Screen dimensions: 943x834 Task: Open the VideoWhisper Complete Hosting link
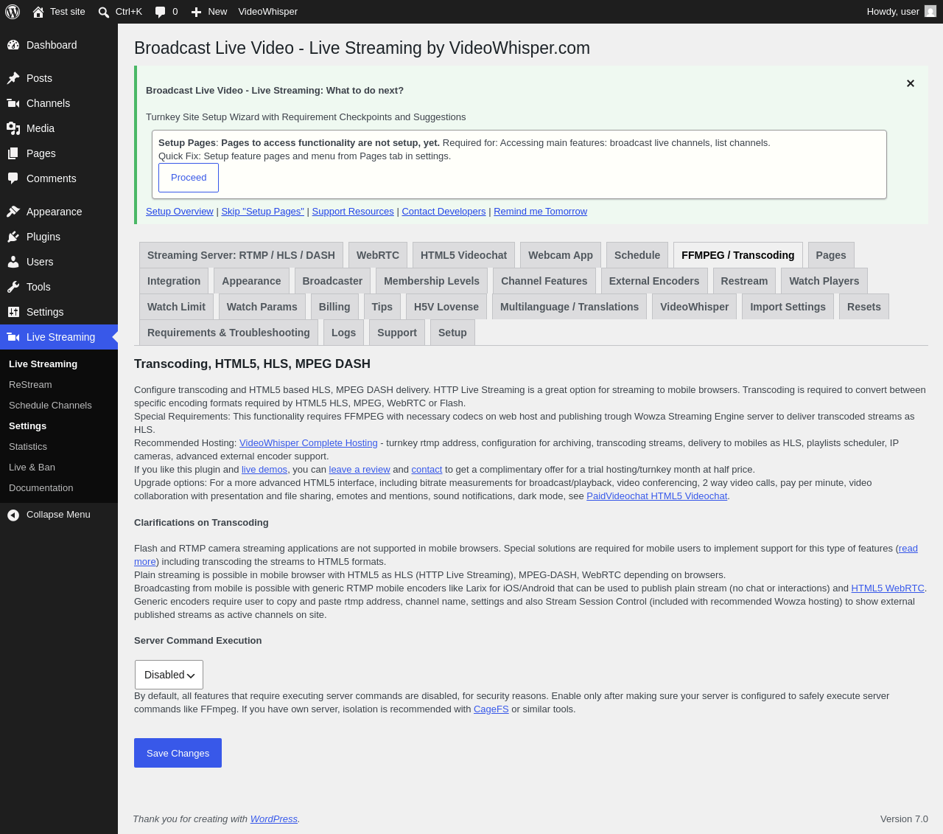309,443
